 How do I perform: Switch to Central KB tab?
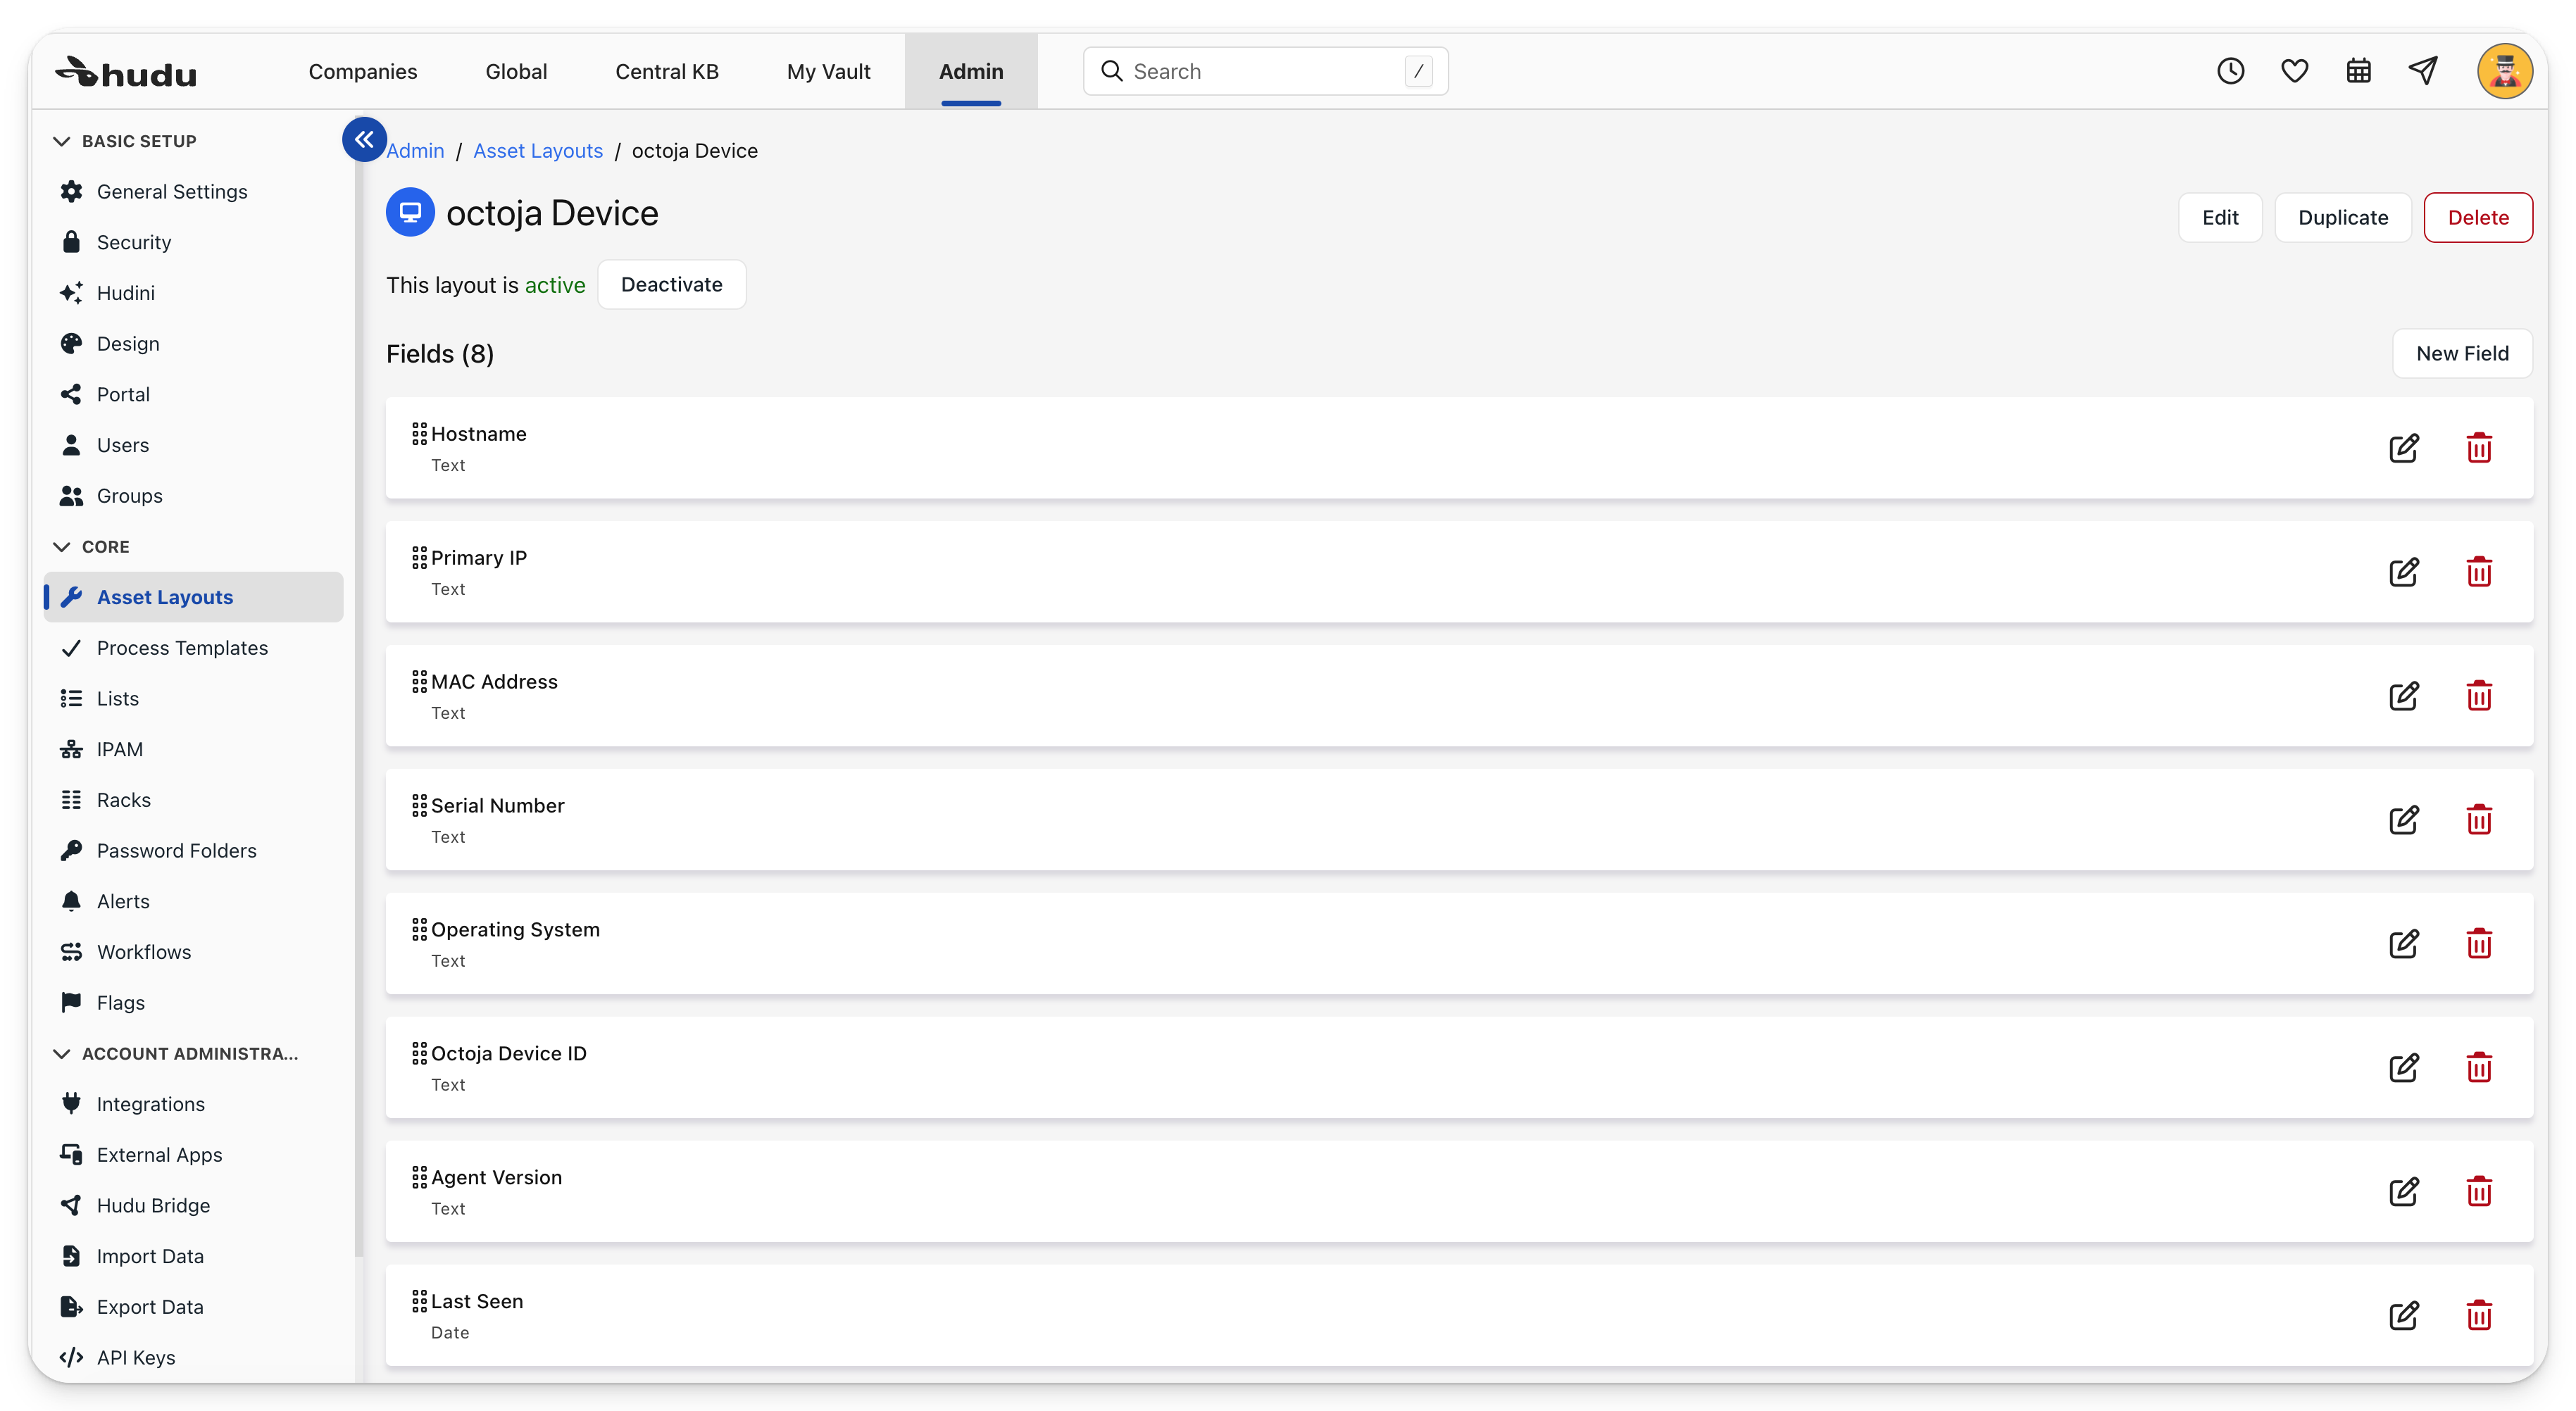(x=667, y=71)
